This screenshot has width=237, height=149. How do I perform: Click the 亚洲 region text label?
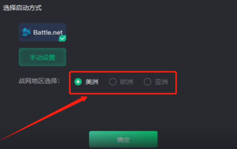pos(161,82)
